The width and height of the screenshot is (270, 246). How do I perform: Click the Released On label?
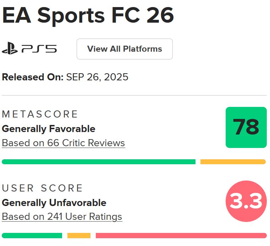point(33,77)
